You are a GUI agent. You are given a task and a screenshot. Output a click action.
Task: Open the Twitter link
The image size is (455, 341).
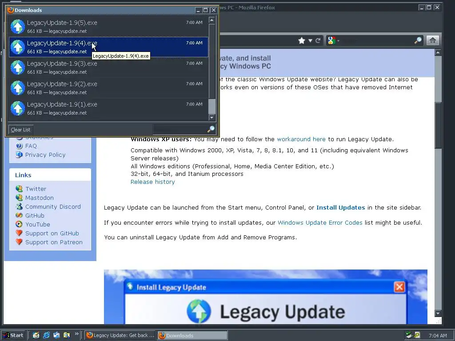36,189
